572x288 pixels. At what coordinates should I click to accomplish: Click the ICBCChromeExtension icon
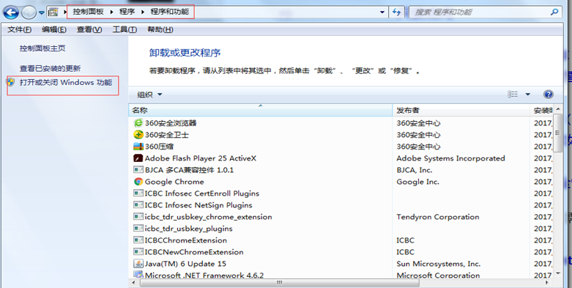click(x=138, y=240)
